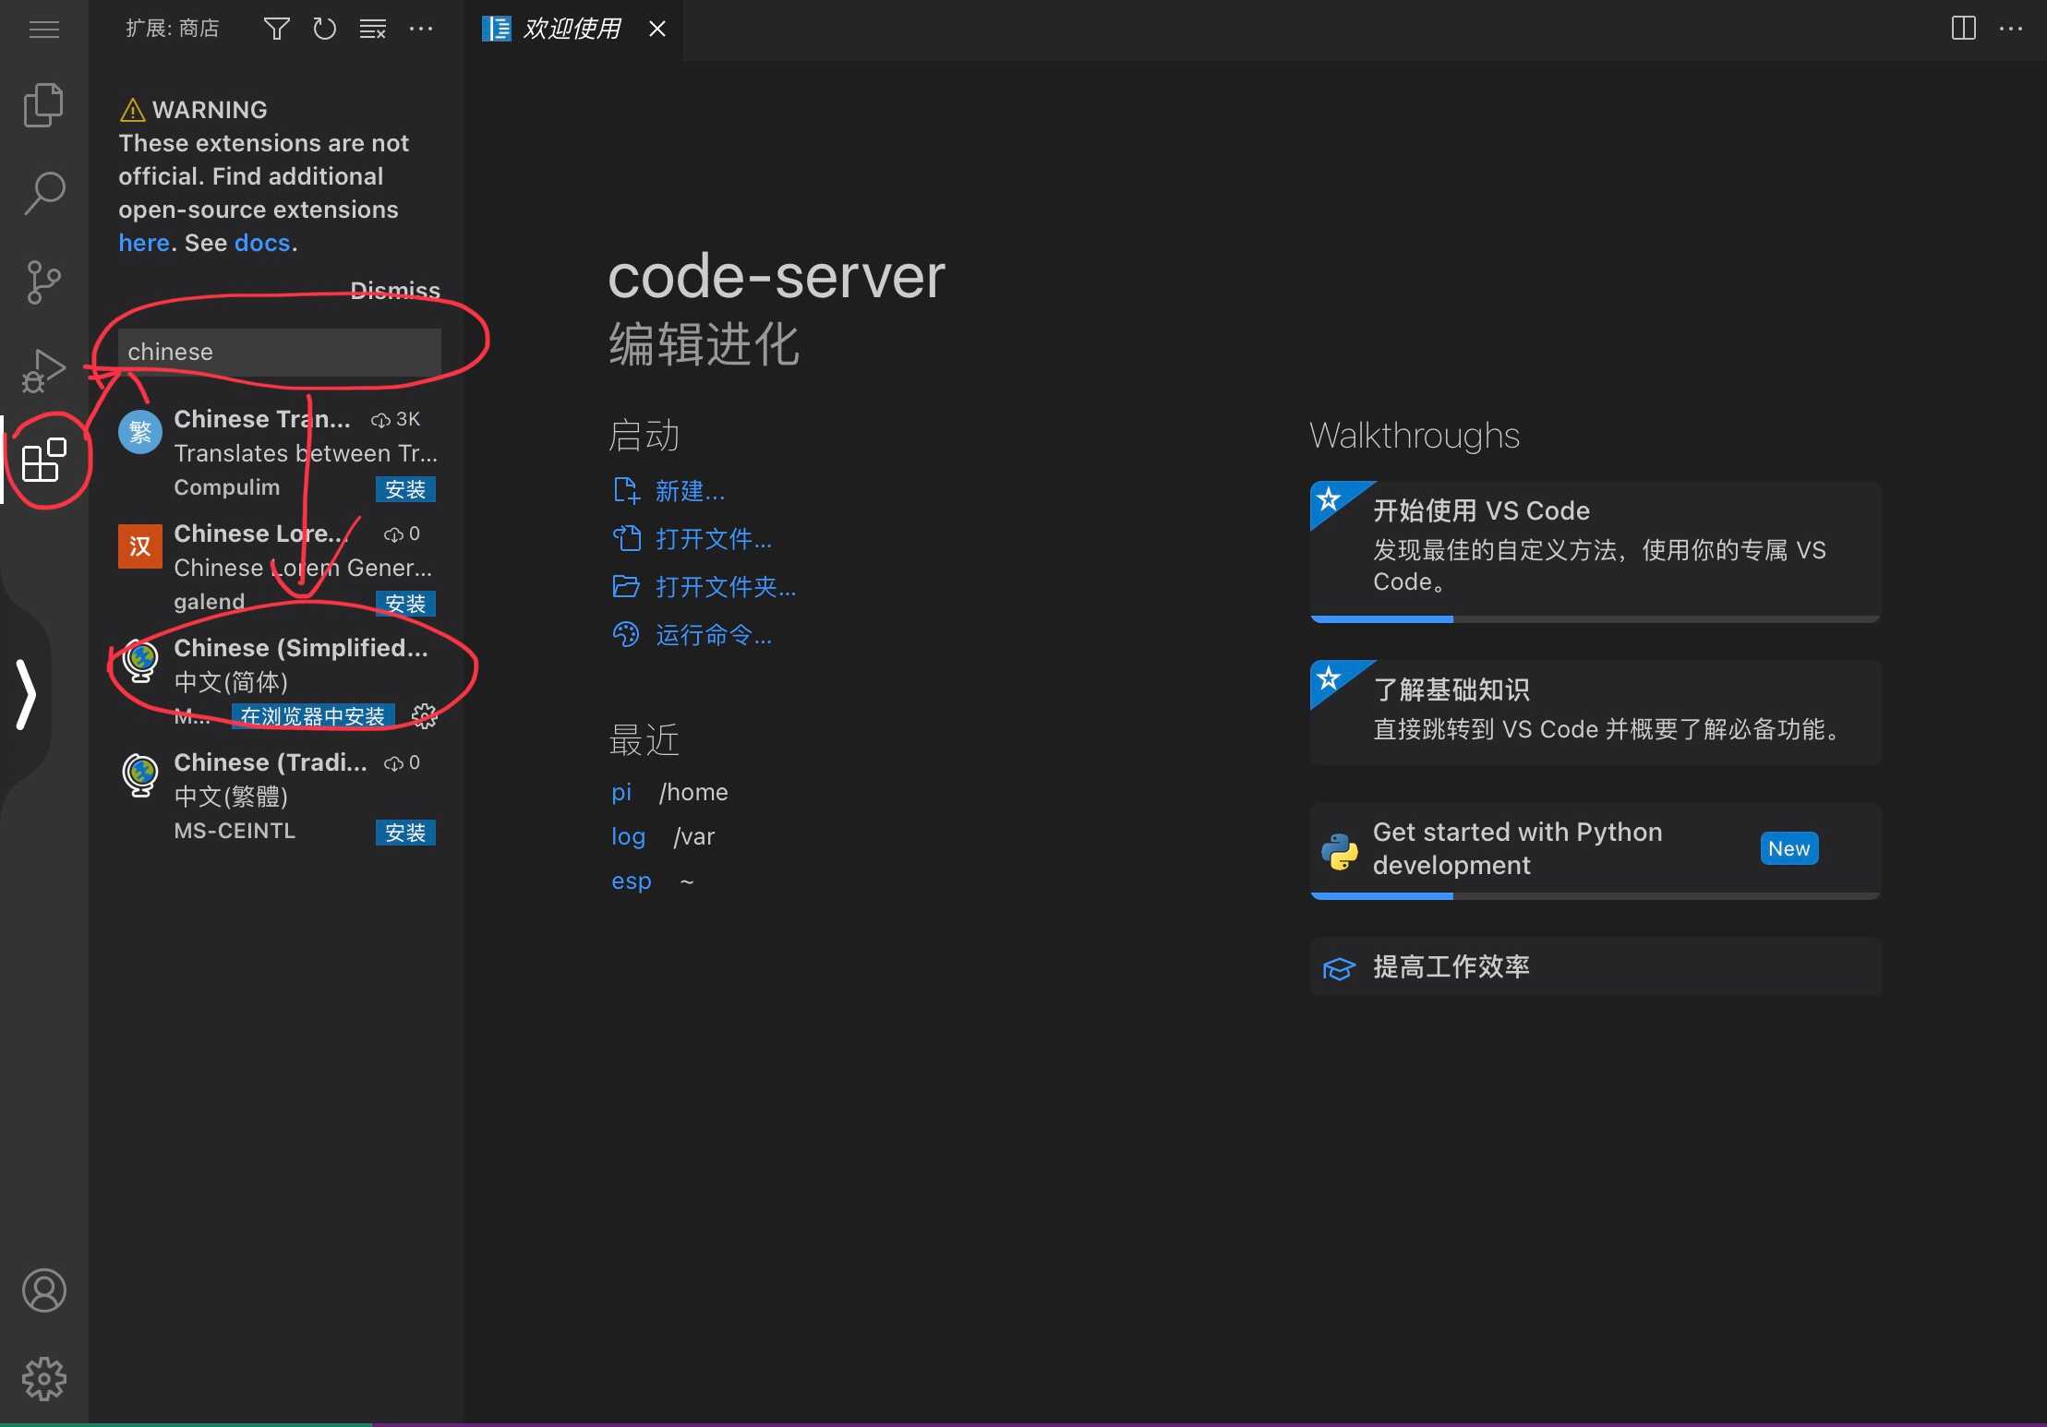Screen dimensions: 2047x1427
Task: Open the Run and Debug view
Action: point(43,370)
